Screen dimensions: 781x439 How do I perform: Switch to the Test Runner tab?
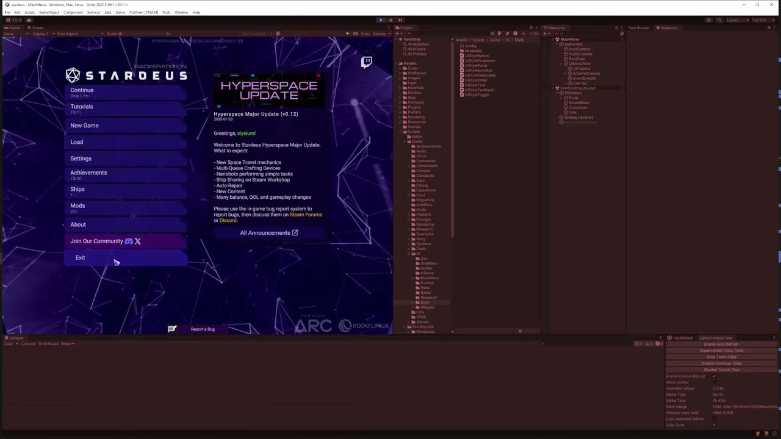[639, 28]
